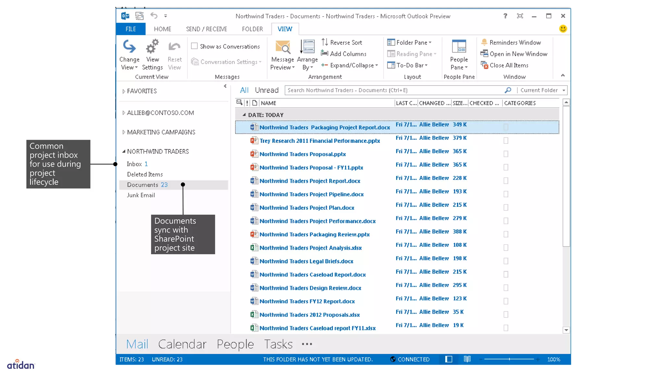This screenshot has height=374, width=665.
Task: Click the zoom out minus button
Action: (x=480, y=359)
